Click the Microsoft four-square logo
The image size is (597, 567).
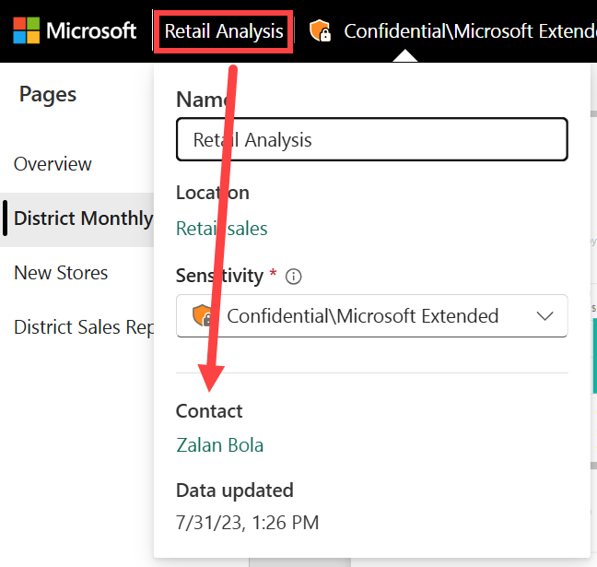click(26, 30)
